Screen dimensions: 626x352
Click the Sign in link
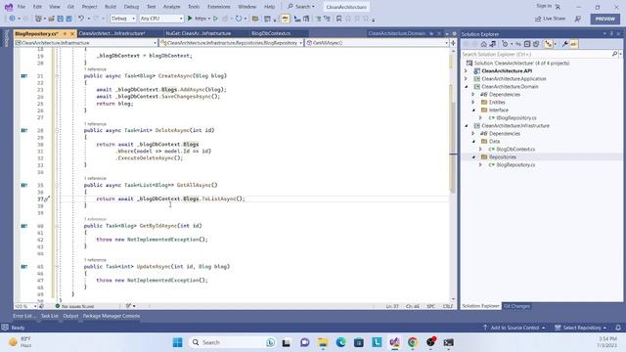[544, 6]
